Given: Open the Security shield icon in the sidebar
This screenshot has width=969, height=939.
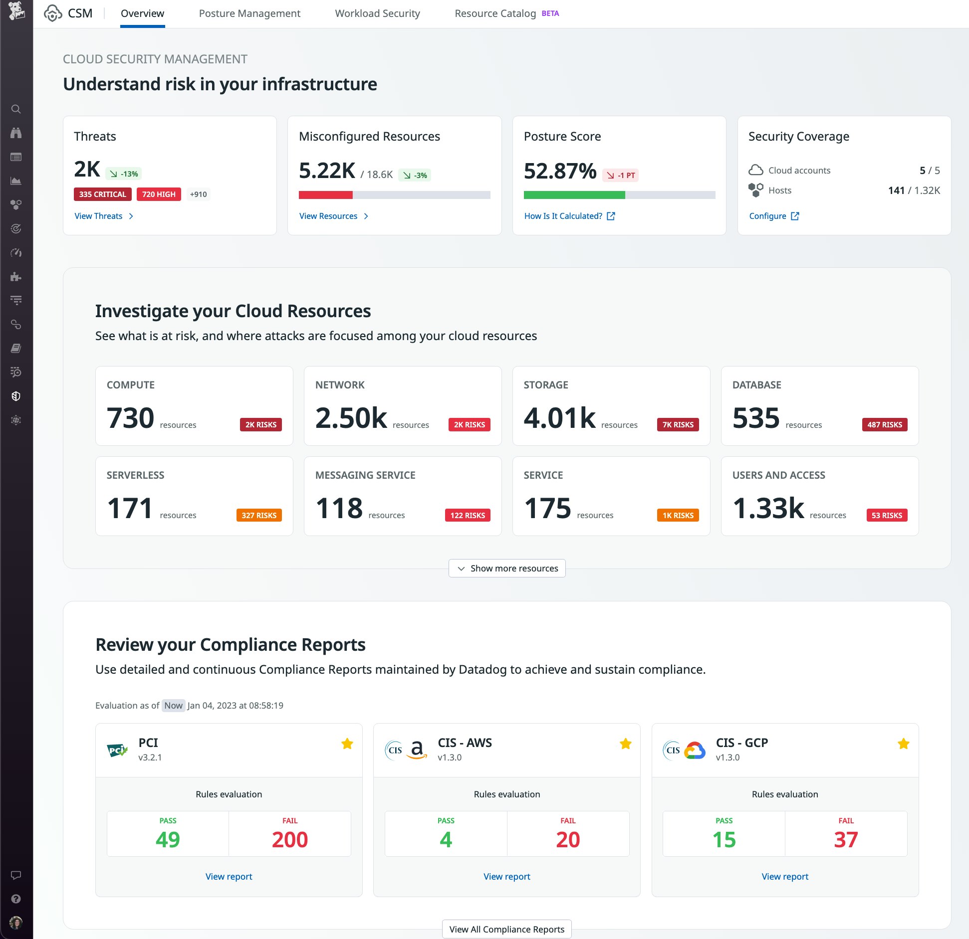Looking at the screenshot, I should [16, 396].
